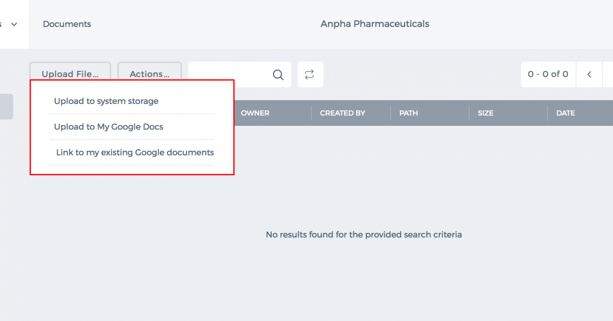Open the Upload File dropdown button
The width and height of the screenshot is (613, 321).
pos(70,74)
